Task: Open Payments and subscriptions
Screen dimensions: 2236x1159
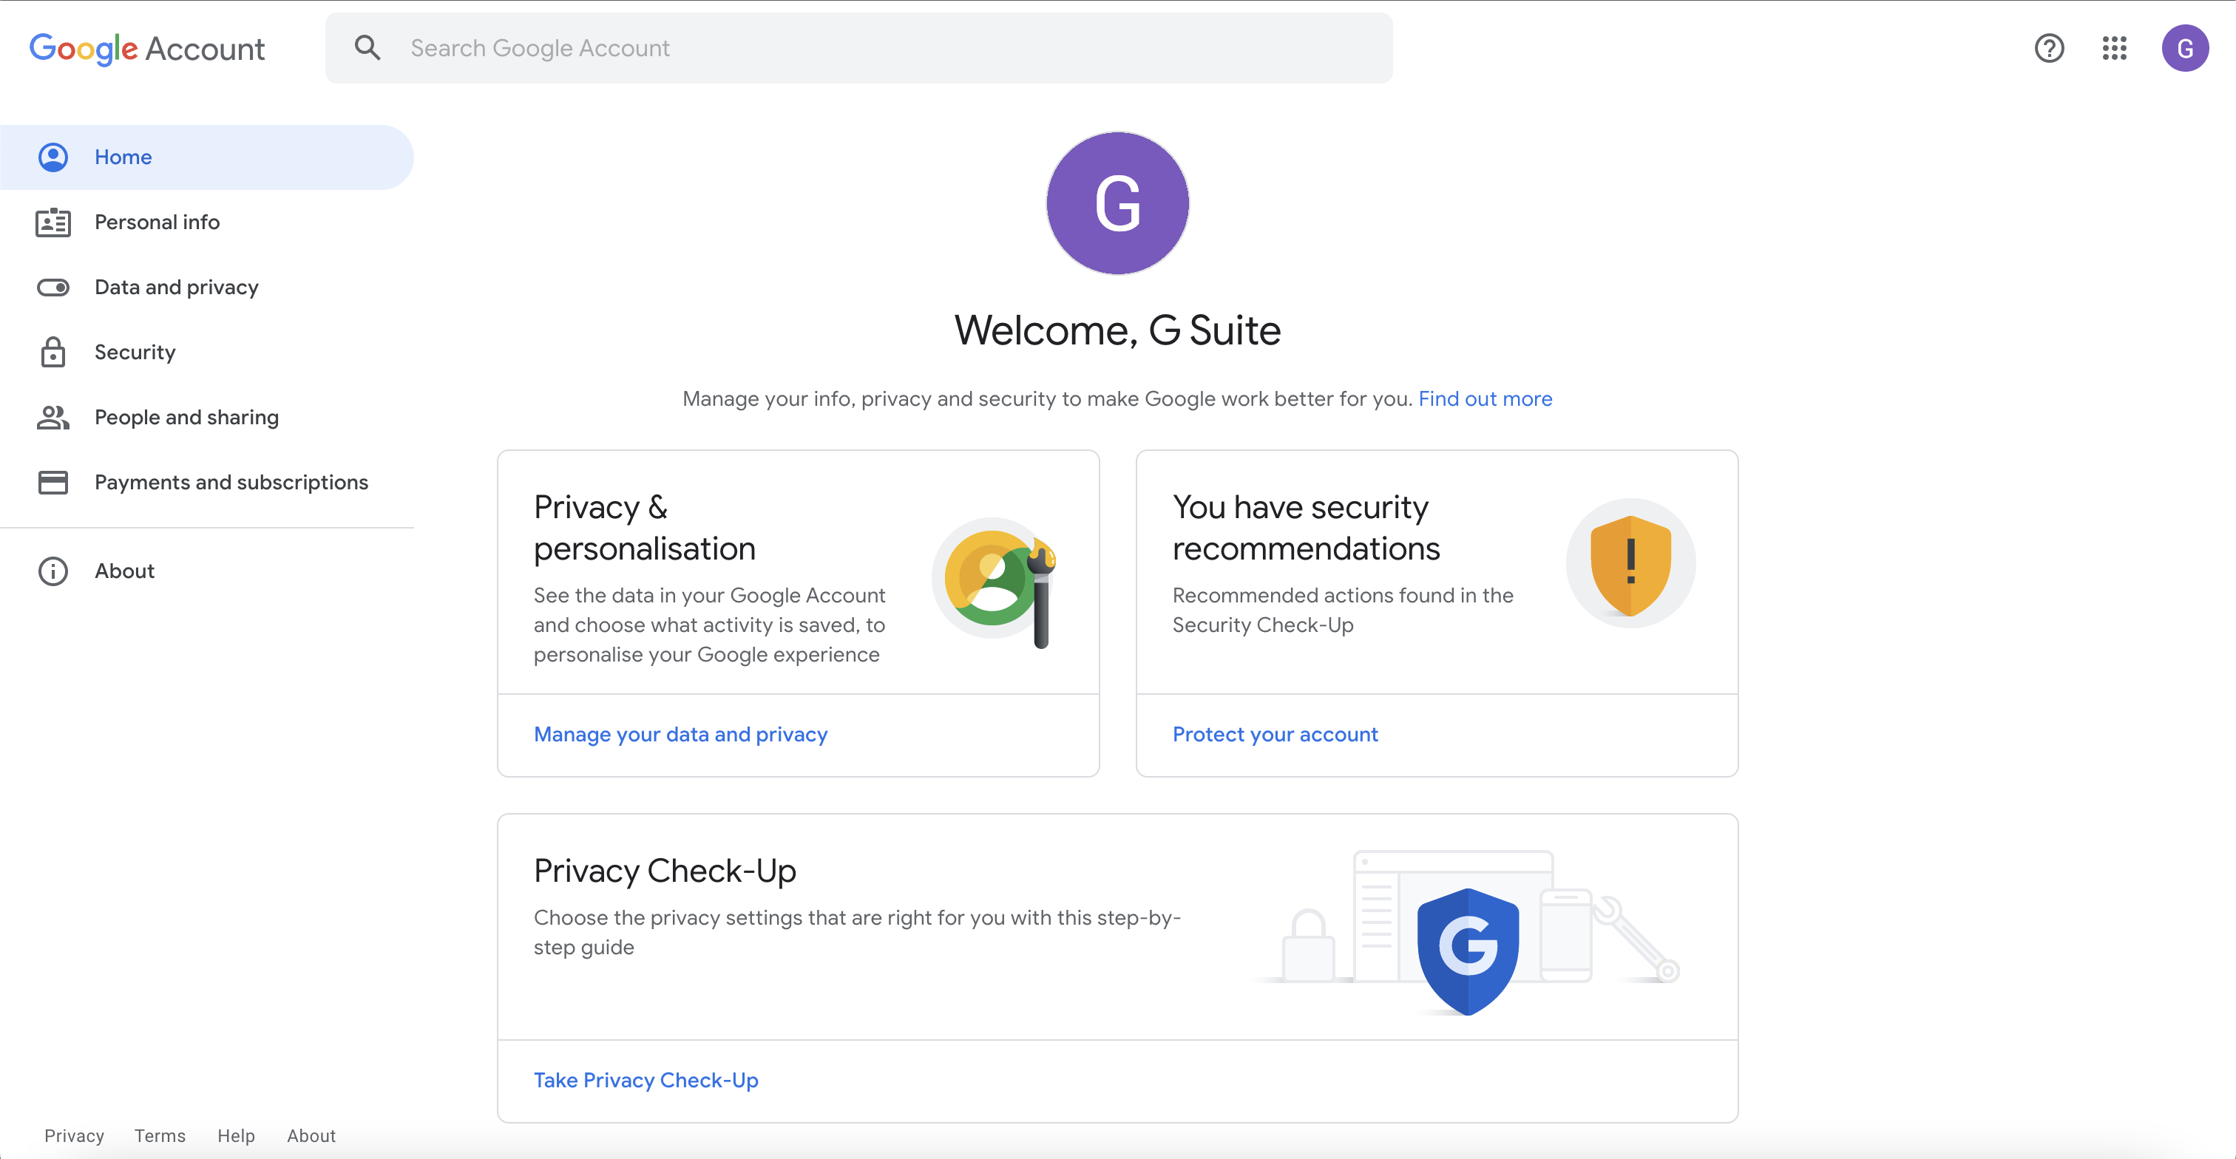Action: (231, 483)
